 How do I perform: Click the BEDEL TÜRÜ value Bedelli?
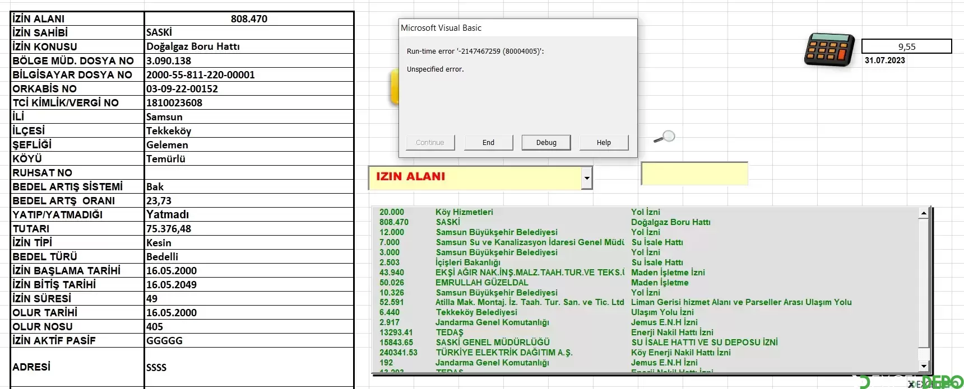pyautogui.click(x=249, y=256)
